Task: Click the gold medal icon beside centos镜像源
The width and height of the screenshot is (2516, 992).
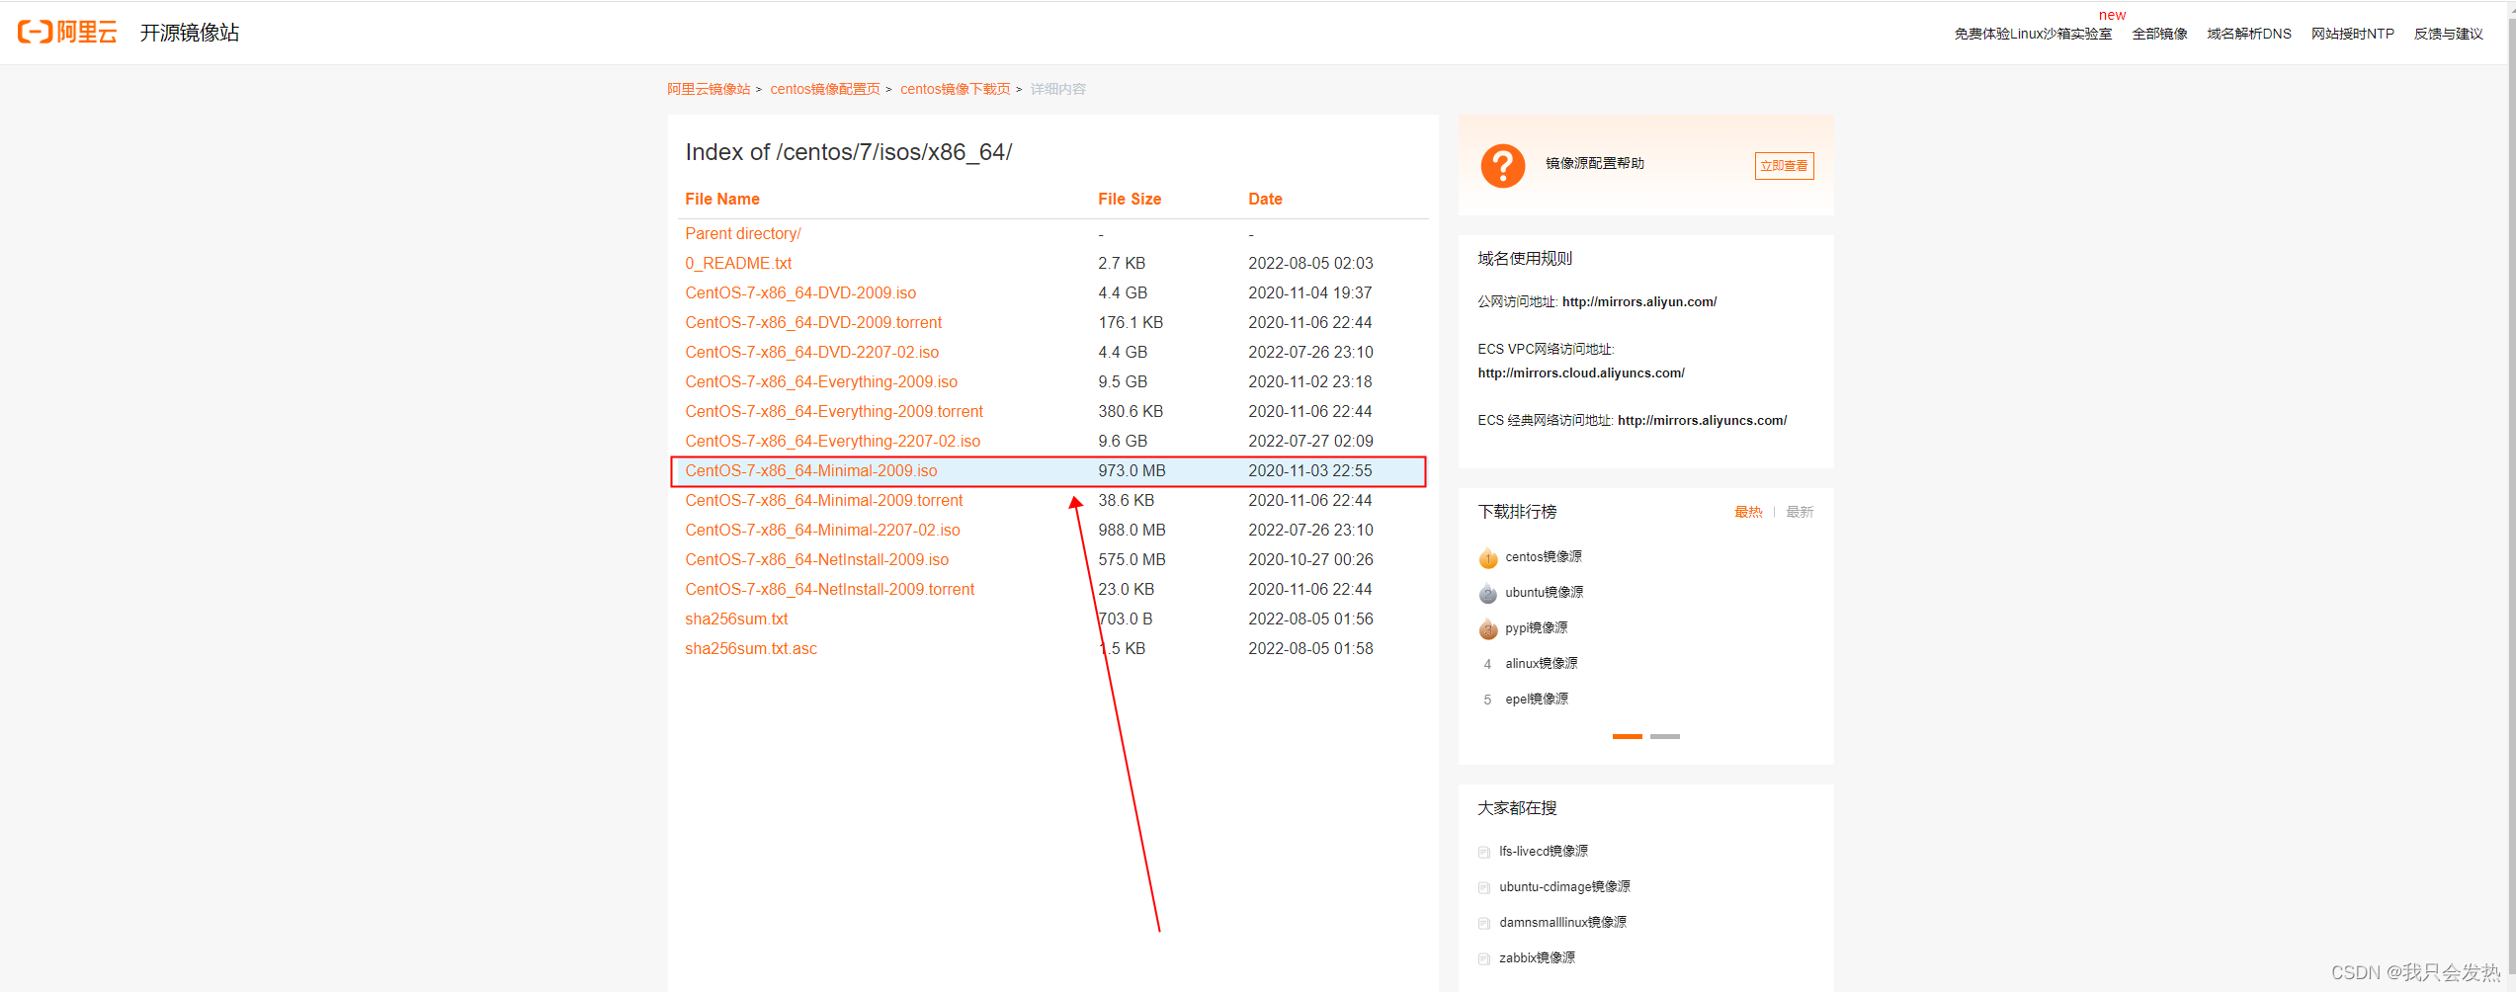Action: pos(1488,558)
